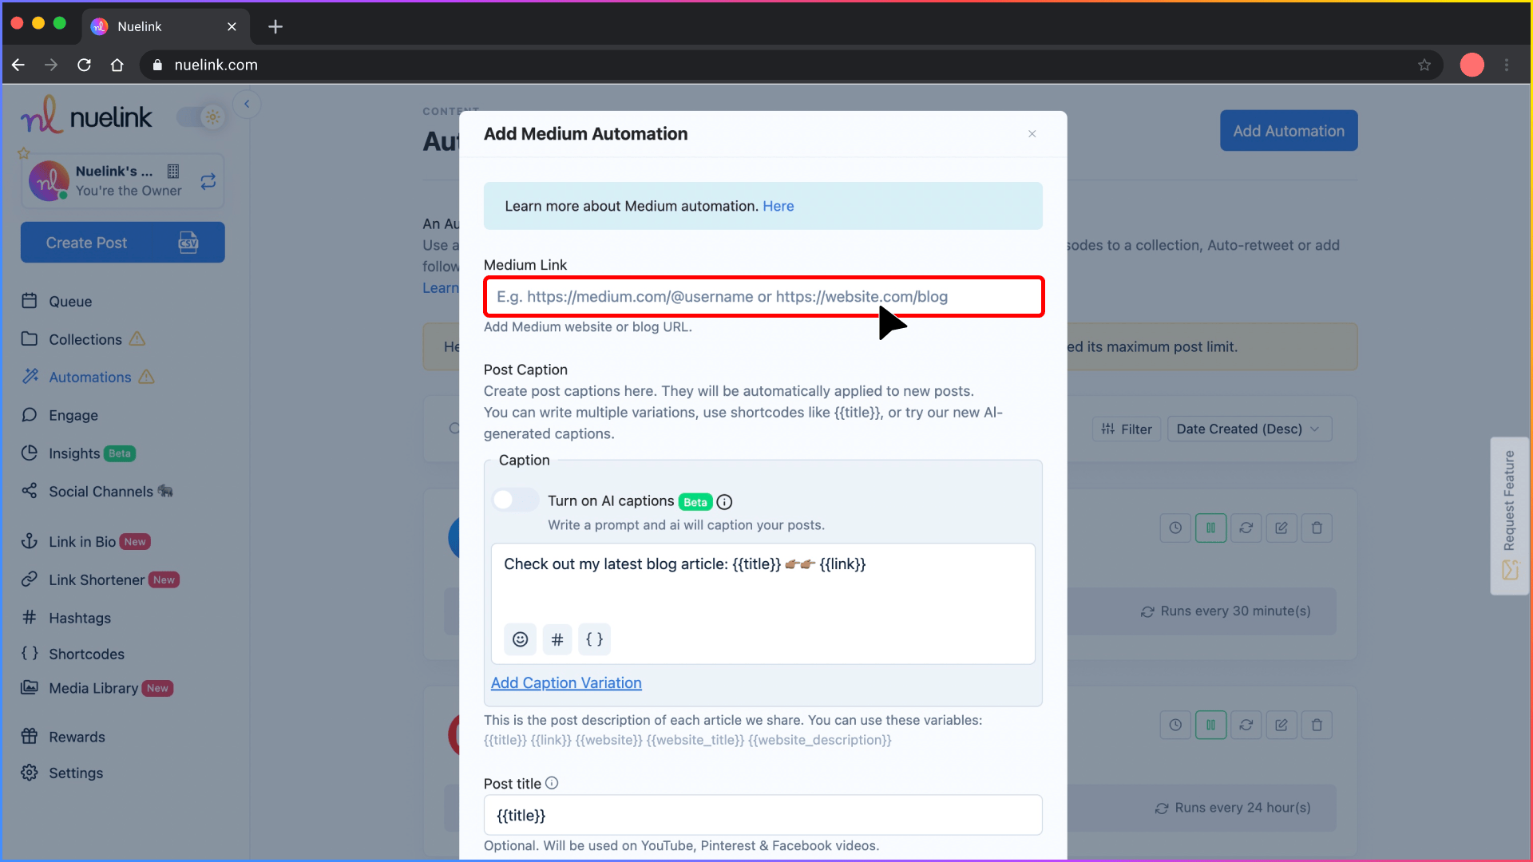Click the browser profile avatar
This screenshot has width=1533, height=862.
(1472, 65)
